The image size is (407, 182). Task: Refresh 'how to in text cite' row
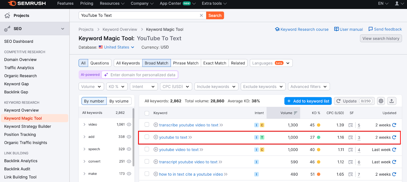[394, 174]
